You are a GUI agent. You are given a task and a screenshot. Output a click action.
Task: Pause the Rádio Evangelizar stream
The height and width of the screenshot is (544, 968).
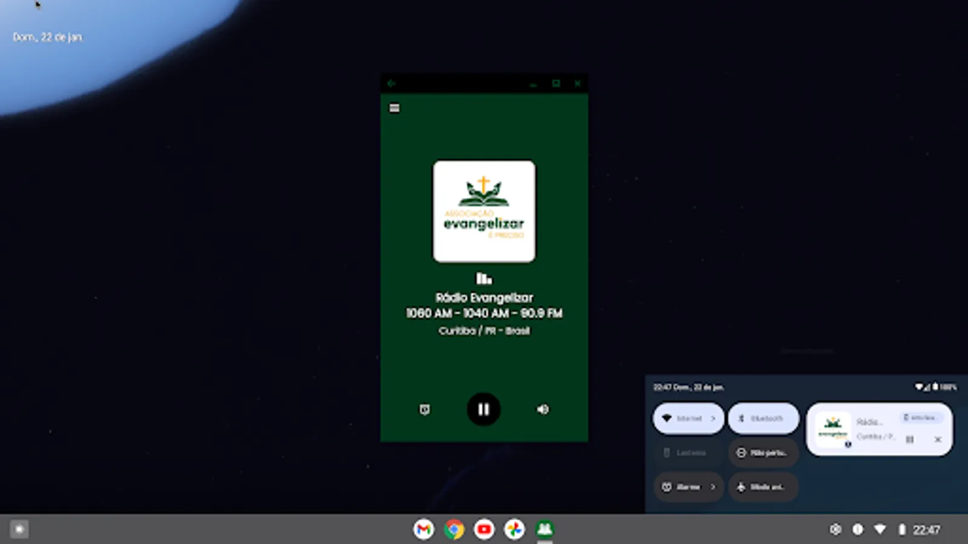click(x=483, y=409)
